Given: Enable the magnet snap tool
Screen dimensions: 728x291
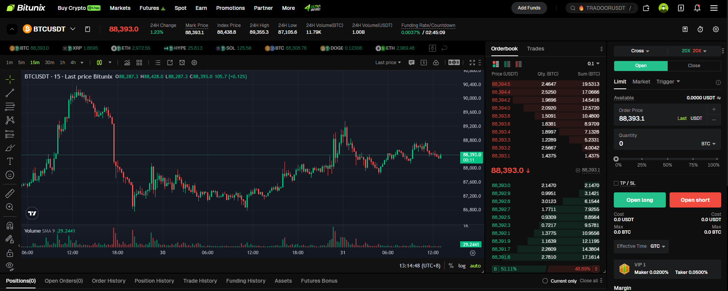Looking at the screenshot, I should point(10,226).
